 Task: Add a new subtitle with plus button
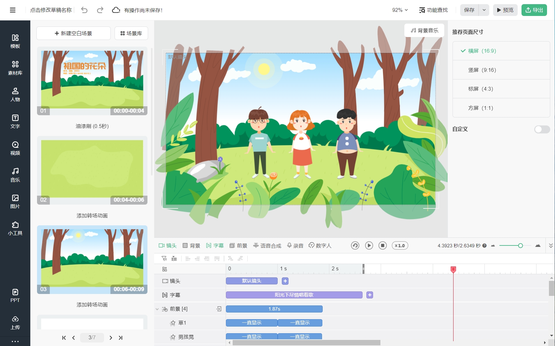pyautogui.click(x=370, y=295)
